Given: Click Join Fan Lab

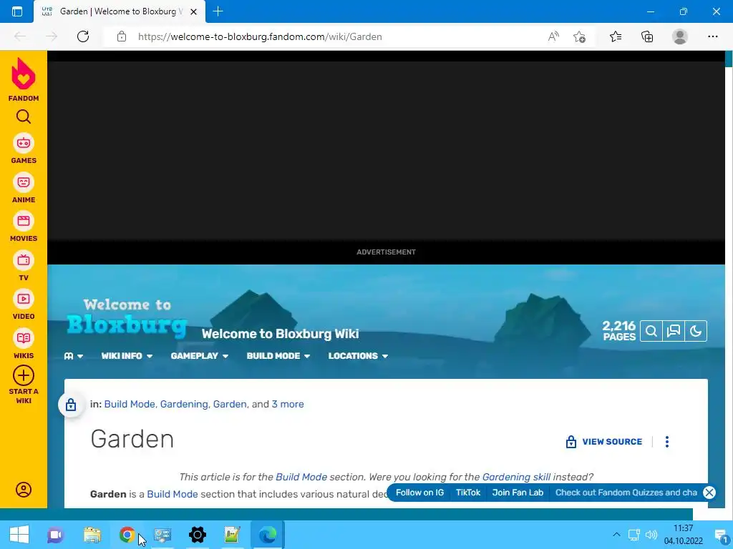Looking at the screenshot, I should coord(518,493).
